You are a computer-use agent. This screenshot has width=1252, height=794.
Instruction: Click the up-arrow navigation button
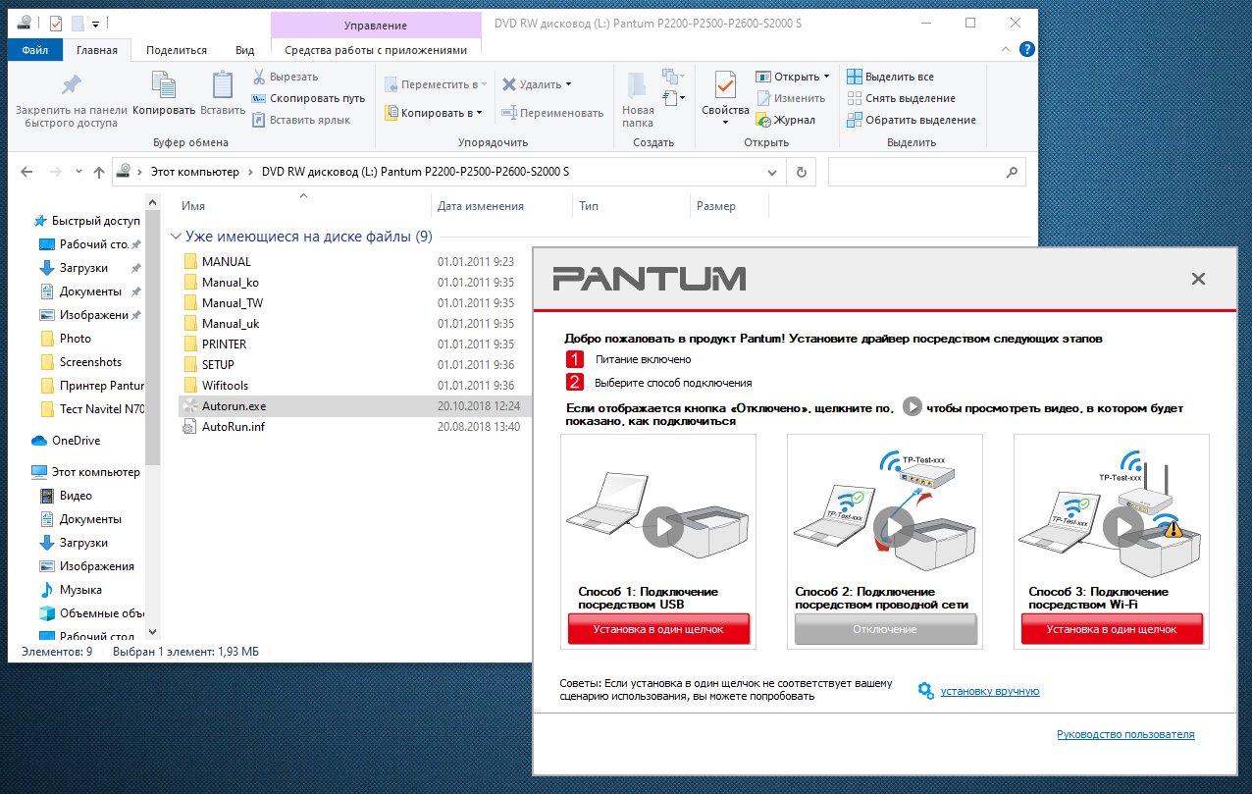[x=98, y=172]
